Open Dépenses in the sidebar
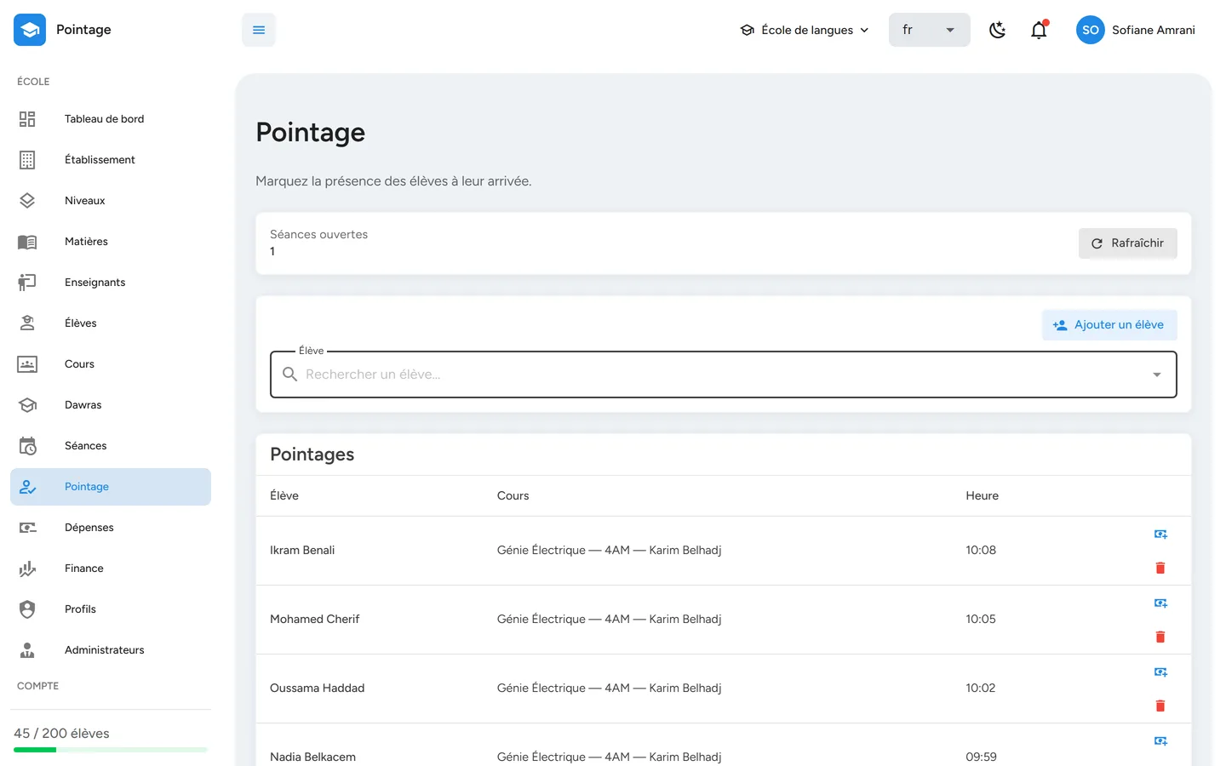This screenshot has height=766, width=1226. [x=111, y=528]
